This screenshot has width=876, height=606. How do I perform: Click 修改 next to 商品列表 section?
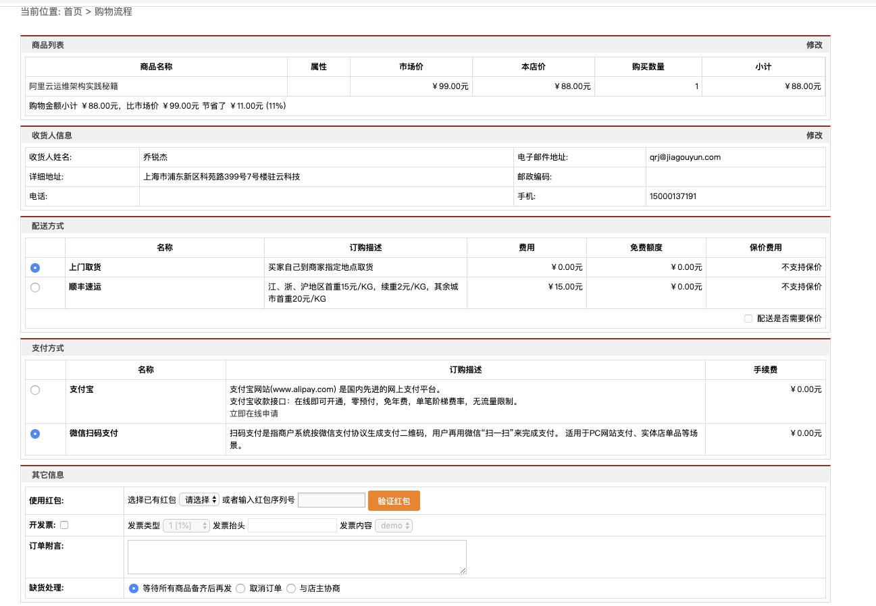pos(815,44)
